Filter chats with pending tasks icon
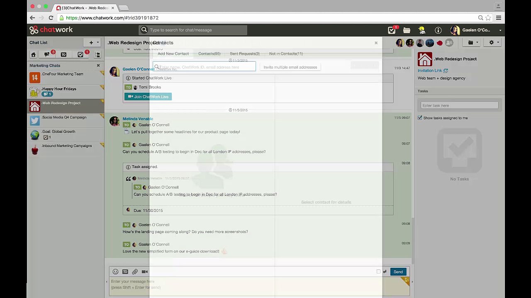This screenshot has height=298, width=531. [x=80, y=55]
